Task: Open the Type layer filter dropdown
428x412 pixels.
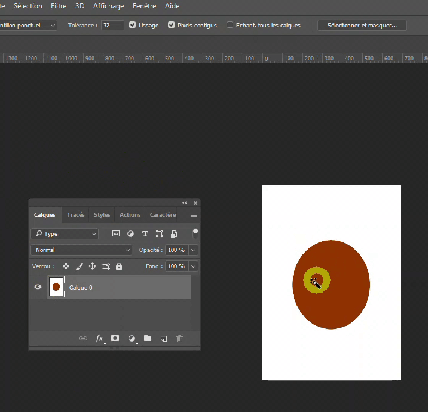Action: (x=65, y=234)
